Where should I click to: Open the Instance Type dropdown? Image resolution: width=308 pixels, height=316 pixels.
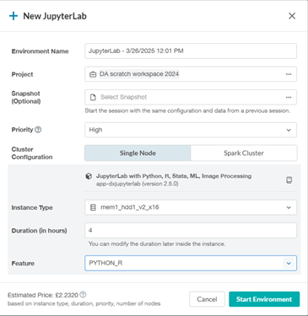[191, 207]
